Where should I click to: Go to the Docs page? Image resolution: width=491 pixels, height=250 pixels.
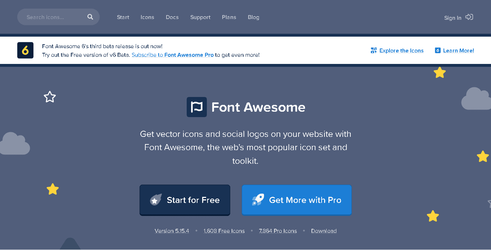[x=172, y=17]
